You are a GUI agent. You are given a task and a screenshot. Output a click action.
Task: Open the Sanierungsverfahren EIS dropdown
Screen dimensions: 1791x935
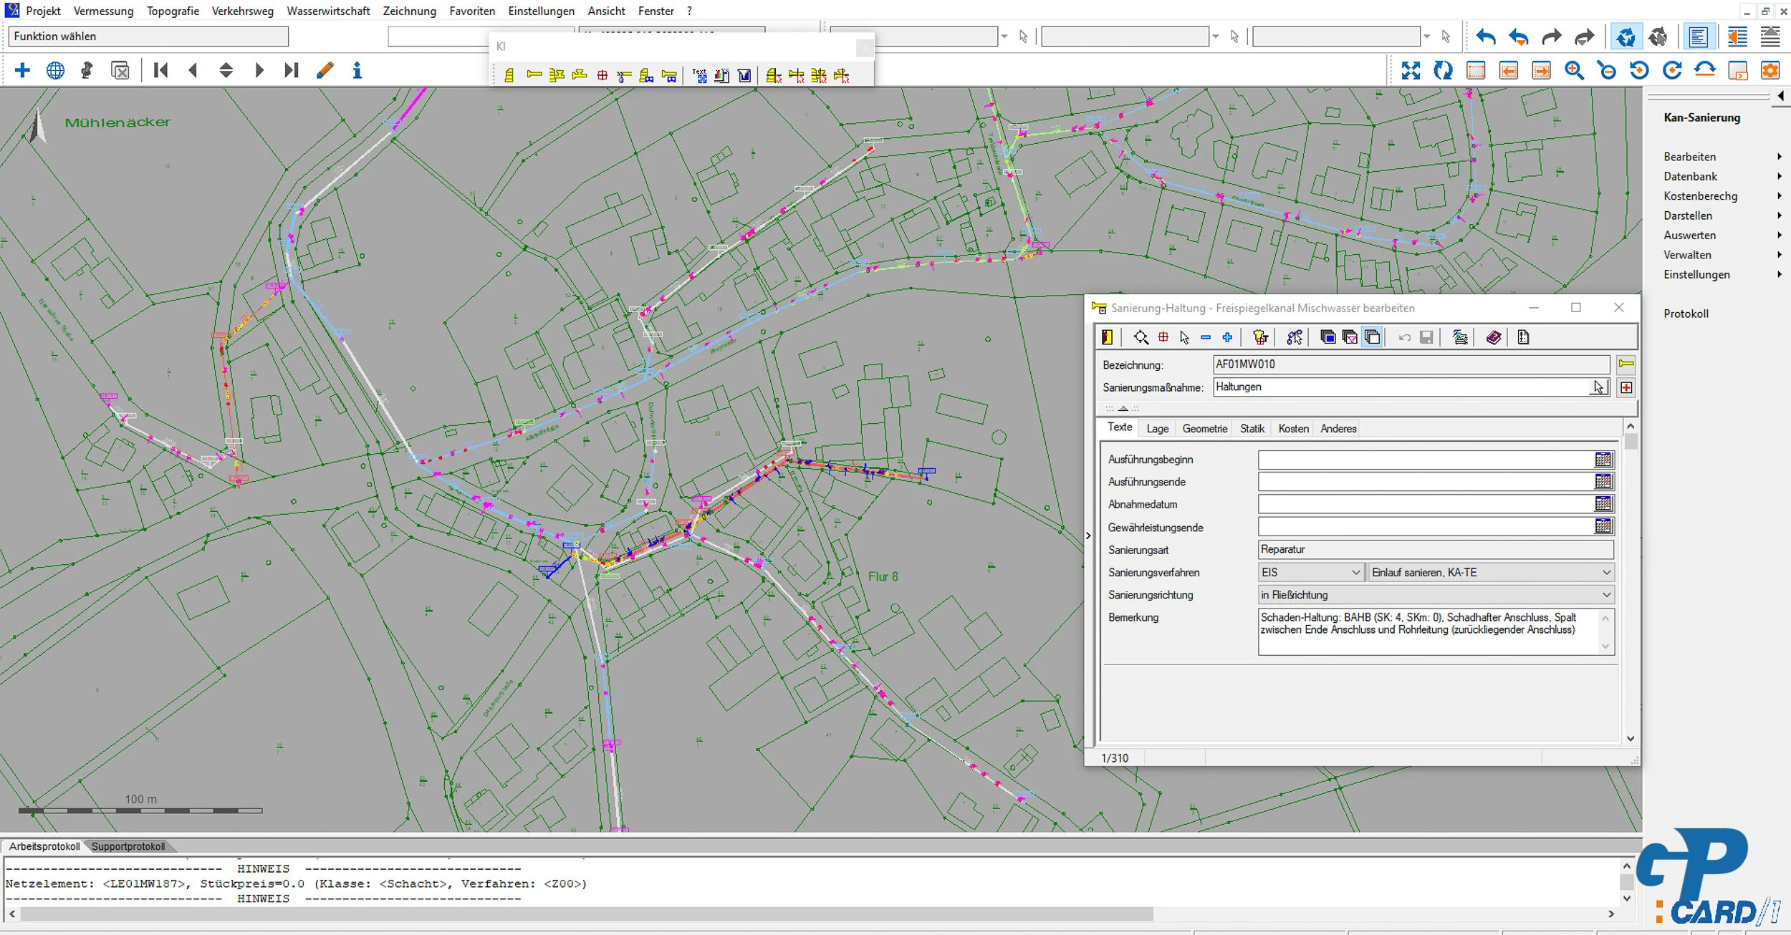[x=1355, y=572]
